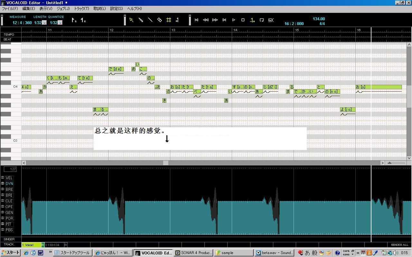This screenshot has height=257, width=412.
Task: Switch to SONAR 4 Producer taskbar window
Action: pos(193,253)
